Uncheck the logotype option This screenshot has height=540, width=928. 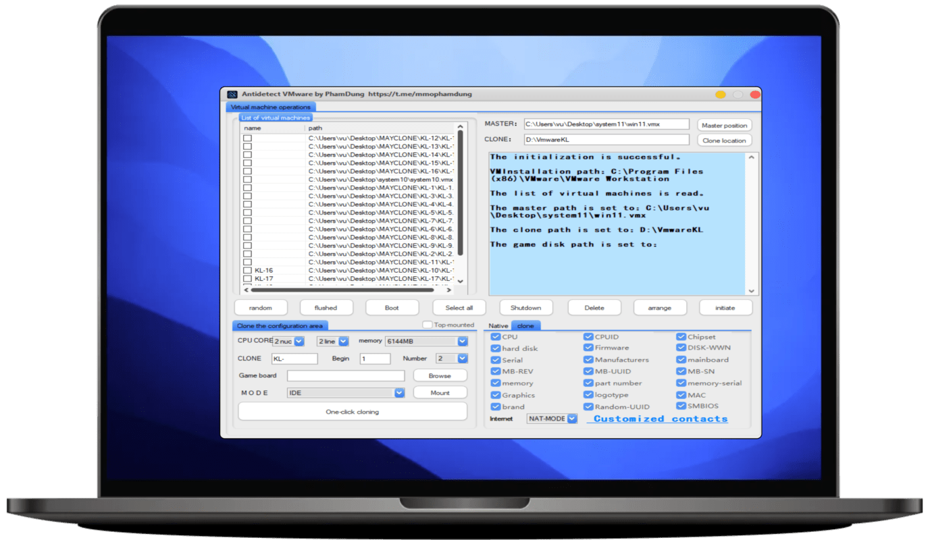589,395
